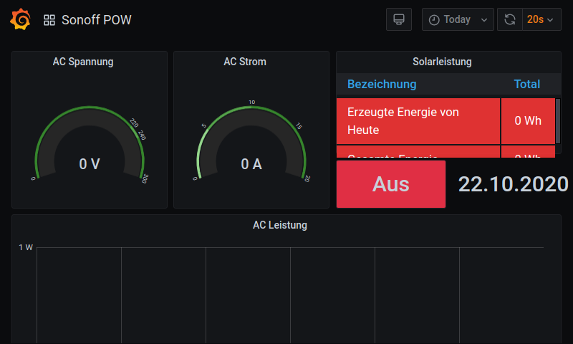This screenshot has height=344, width=573.
Task: Open the AC Strom panel title menu
Action: (245, 62)
